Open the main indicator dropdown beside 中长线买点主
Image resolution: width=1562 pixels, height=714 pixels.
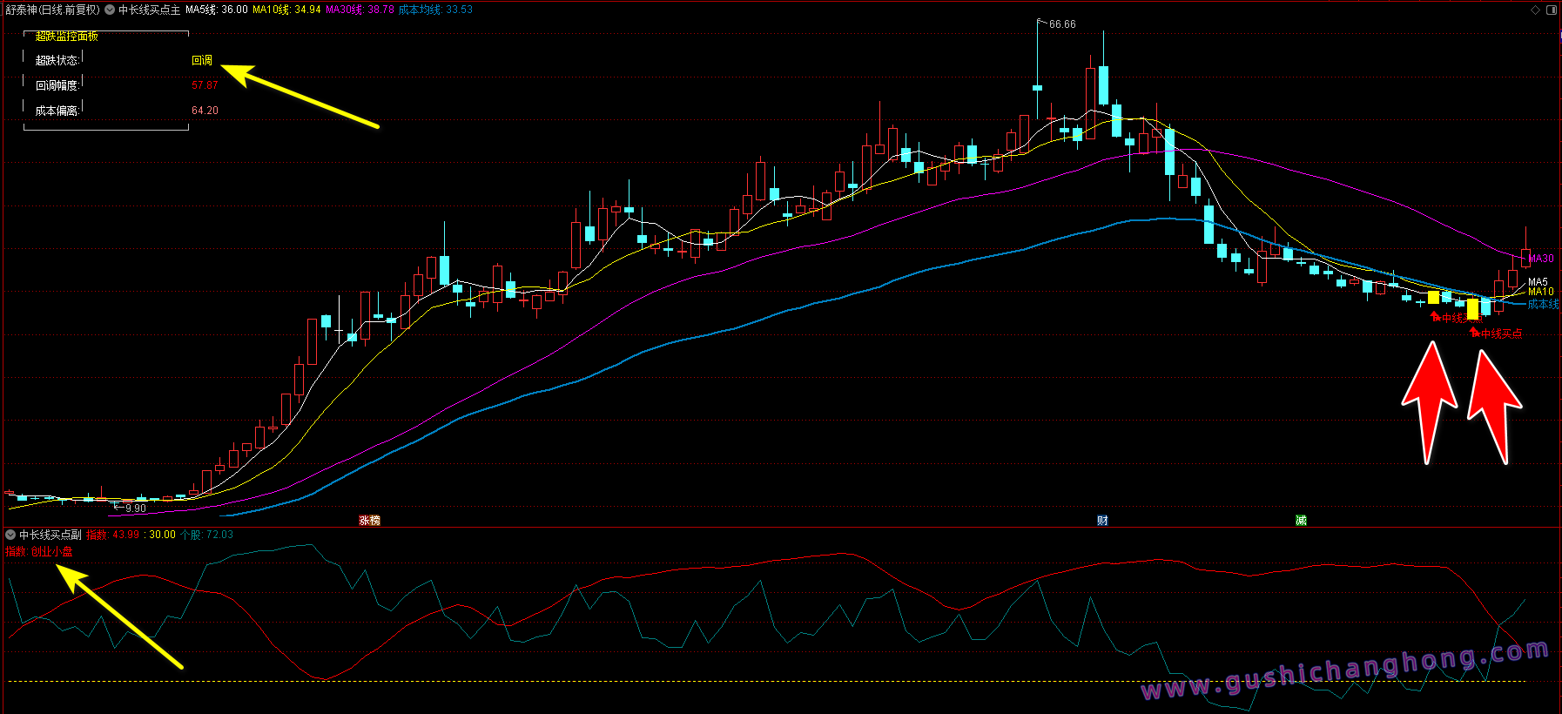[x=110, y=10]
